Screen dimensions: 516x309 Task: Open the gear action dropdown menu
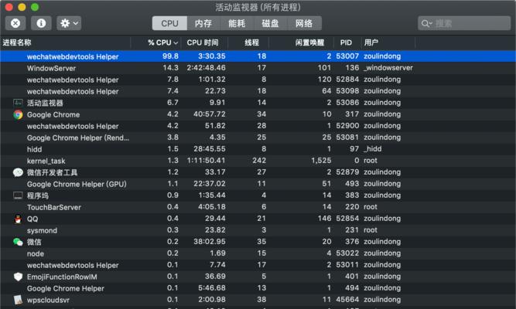coord(69,23)
